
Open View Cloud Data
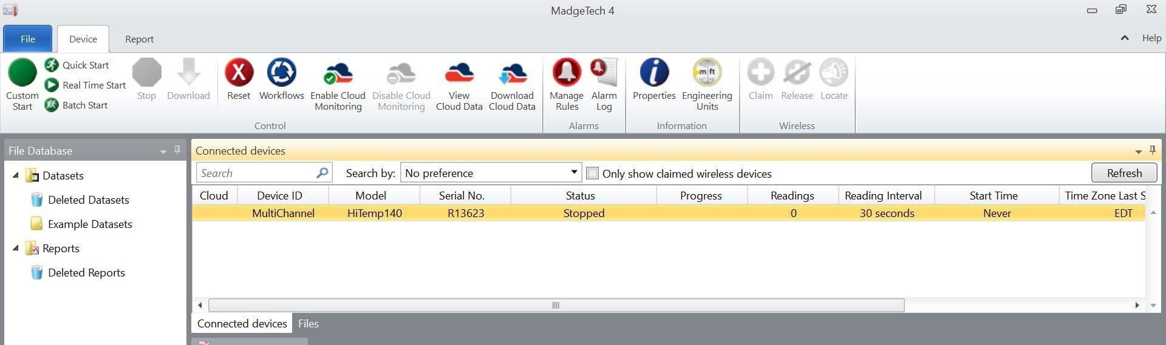click(x=459, y=84)
